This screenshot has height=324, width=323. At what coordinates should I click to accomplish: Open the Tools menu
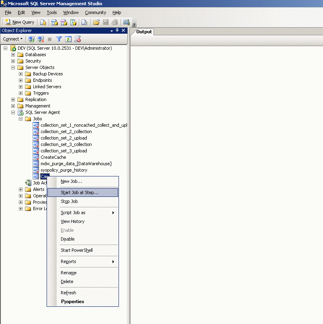tap(52, 12)
